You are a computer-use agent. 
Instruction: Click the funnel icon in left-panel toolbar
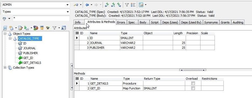pos(54,28)
